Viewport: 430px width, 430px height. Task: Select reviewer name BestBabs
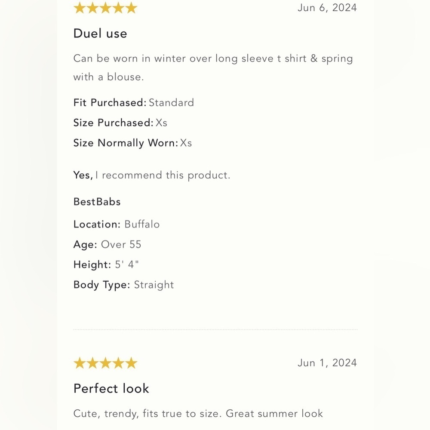pyautogui.click(x=97, y=202)
